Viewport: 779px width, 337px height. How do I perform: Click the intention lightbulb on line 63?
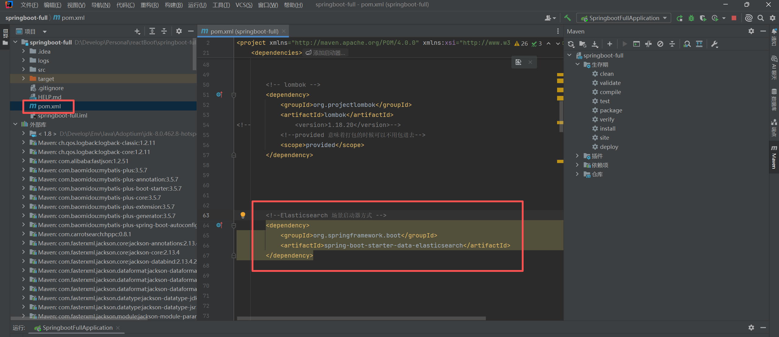243,215
